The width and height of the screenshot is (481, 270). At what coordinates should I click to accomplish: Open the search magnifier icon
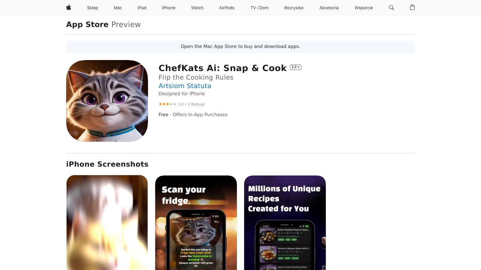tap(391, 7)
